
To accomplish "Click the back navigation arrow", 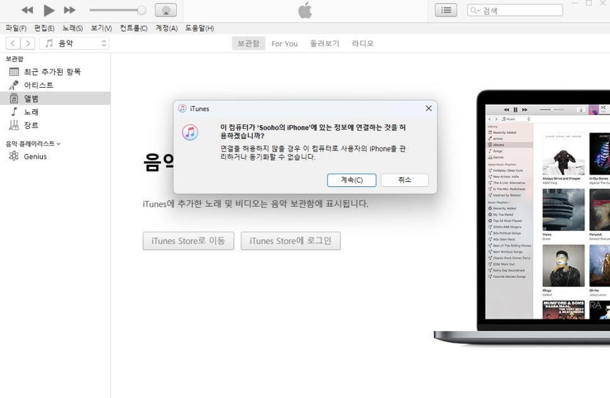I will point(13,43).
